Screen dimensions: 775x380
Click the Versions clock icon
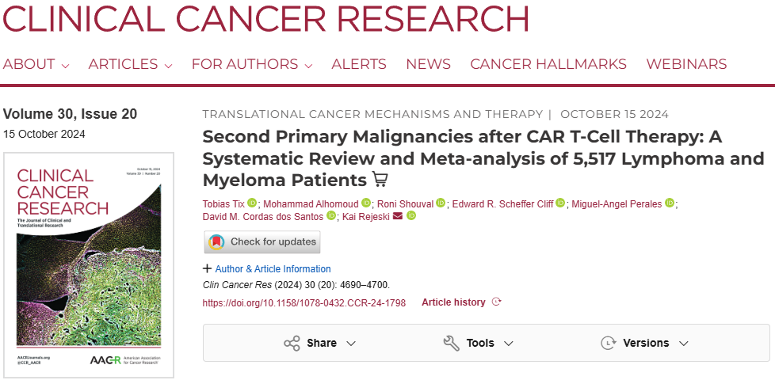608,343
